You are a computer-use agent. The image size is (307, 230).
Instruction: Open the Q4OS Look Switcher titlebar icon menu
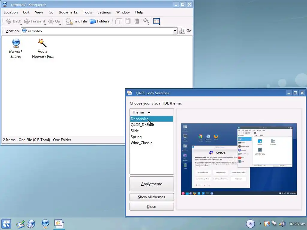coord(130,93)
